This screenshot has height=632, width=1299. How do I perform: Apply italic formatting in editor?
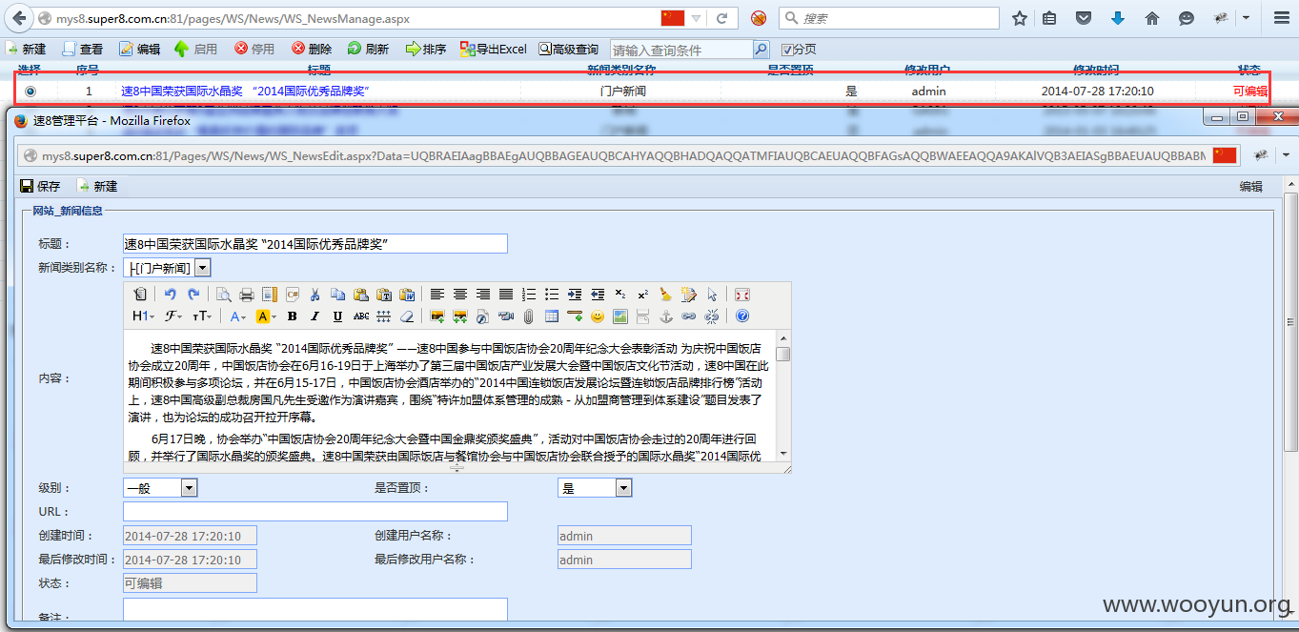coord(315,316)
